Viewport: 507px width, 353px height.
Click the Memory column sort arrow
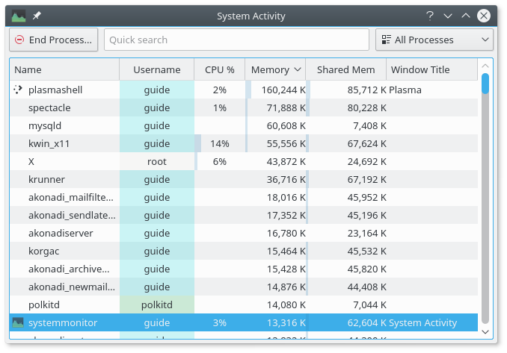tap(298, 69)
